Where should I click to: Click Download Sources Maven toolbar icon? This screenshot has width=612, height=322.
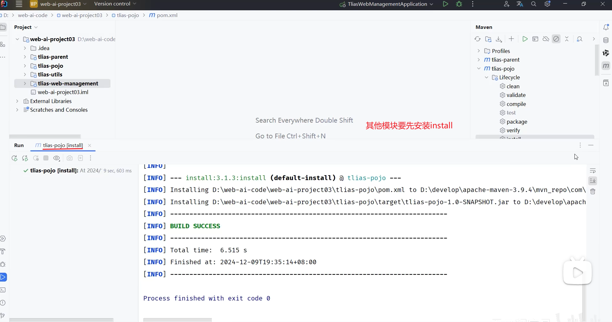point(499,39)
